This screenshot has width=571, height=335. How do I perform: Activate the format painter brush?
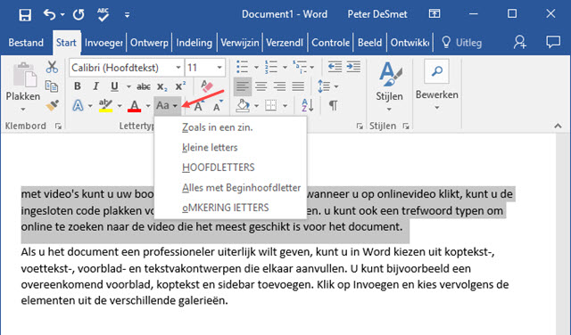(52, 105)
